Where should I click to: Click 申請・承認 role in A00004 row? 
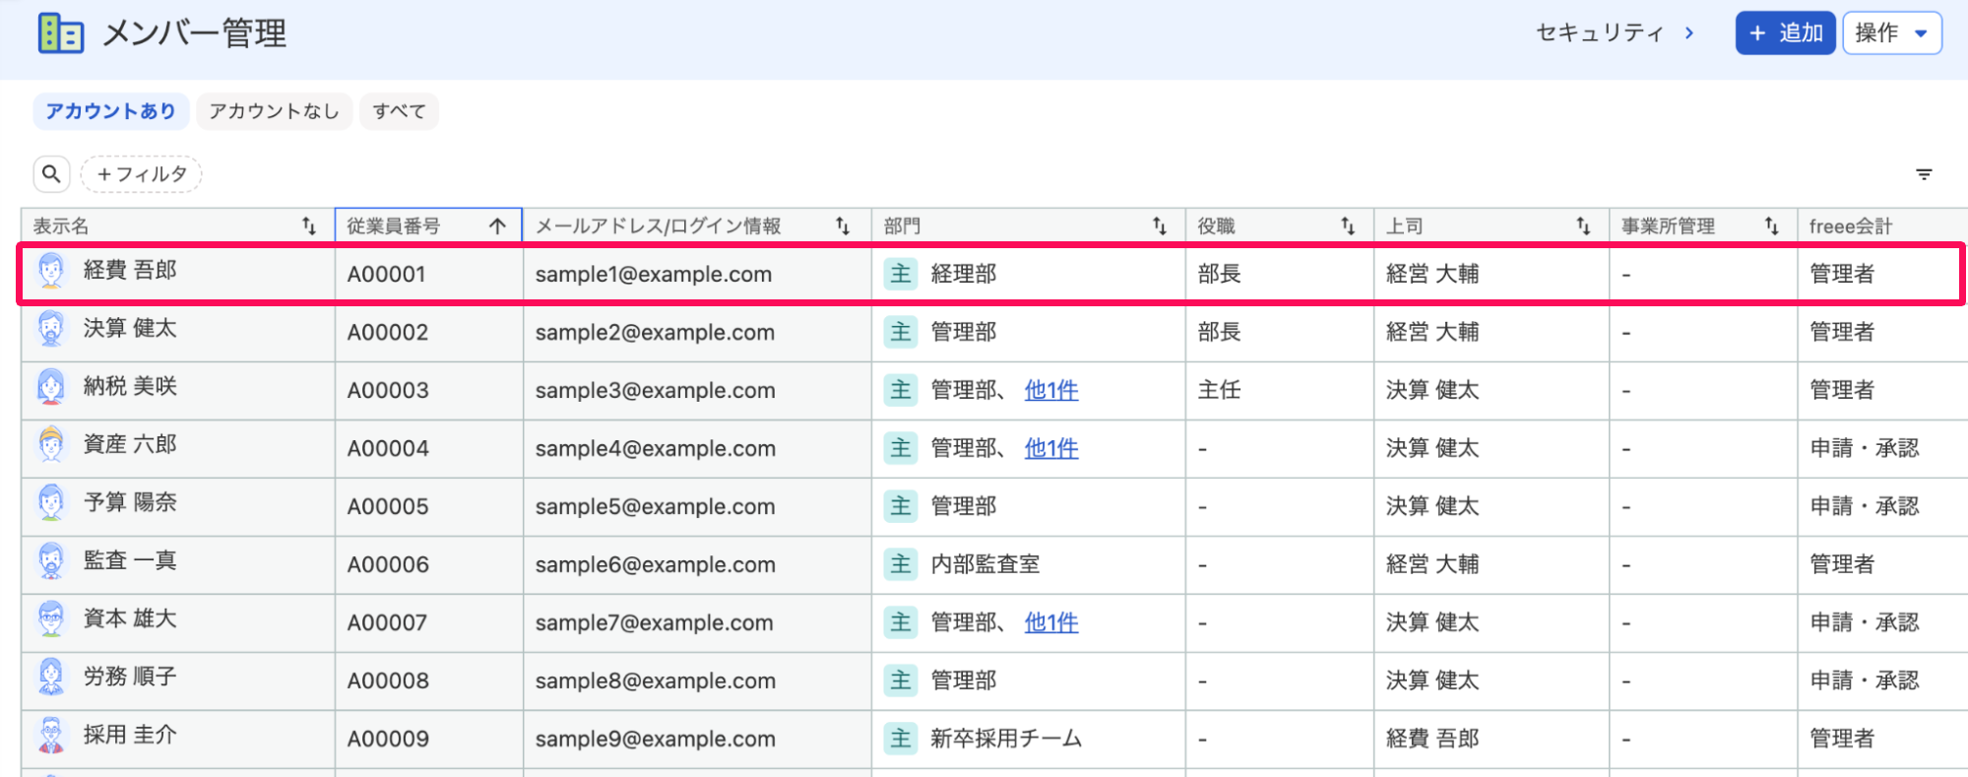1865,448
